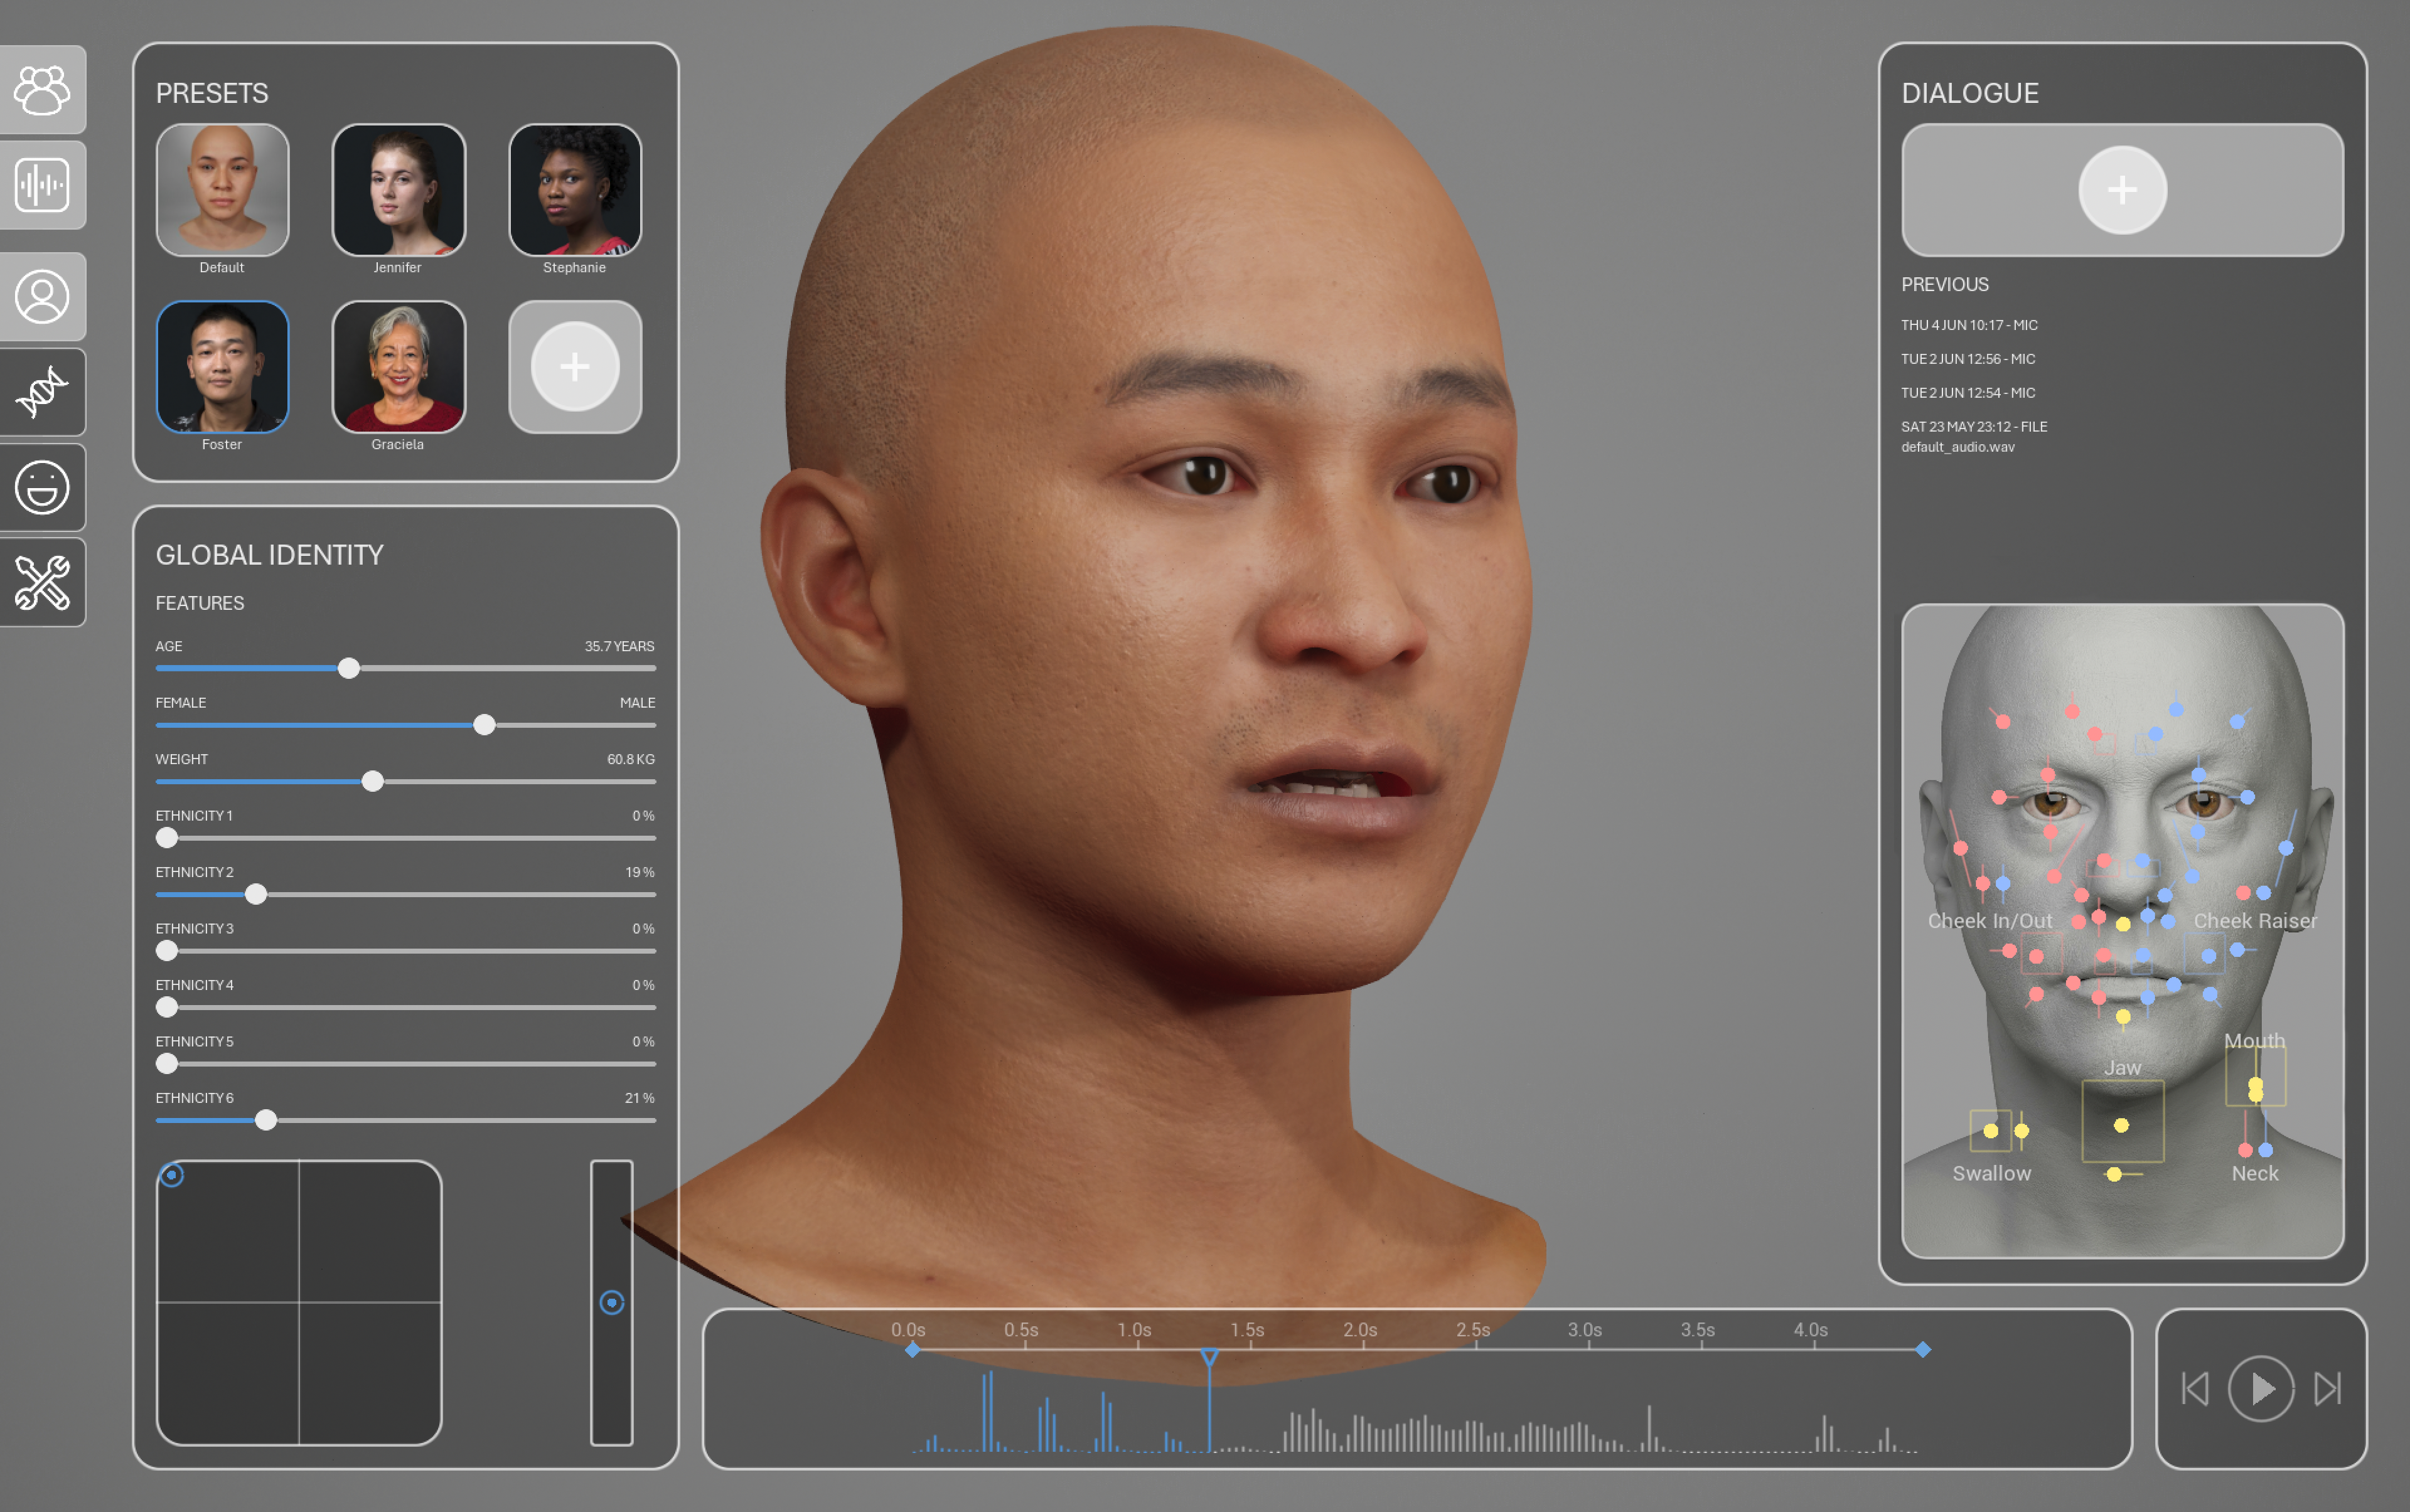Click the AGE slider handle
This screenshot has width=2410, height=1512.
pos(348,668)
